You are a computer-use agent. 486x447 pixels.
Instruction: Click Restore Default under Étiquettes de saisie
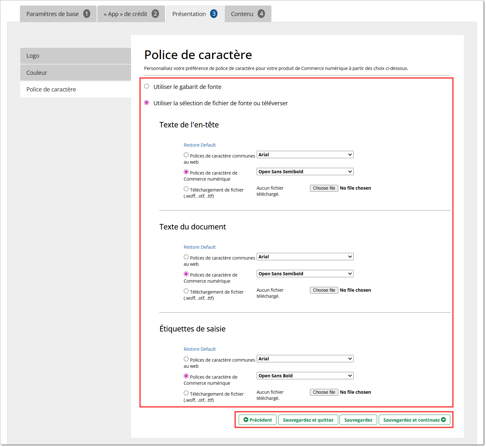(x=199, y=349)
